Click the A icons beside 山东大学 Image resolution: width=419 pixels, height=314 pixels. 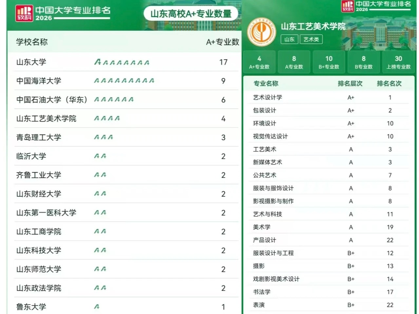click(x=122, y=62)
